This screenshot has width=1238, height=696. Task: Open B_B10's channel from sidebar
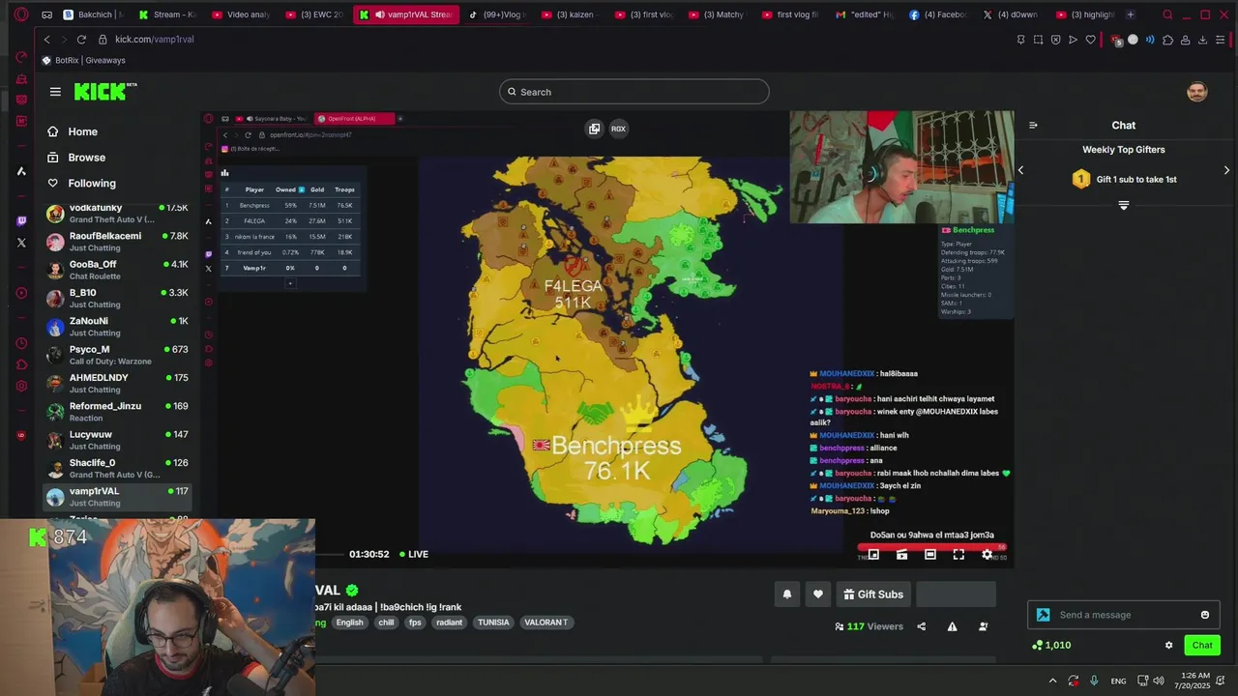(x=118, y=298)
